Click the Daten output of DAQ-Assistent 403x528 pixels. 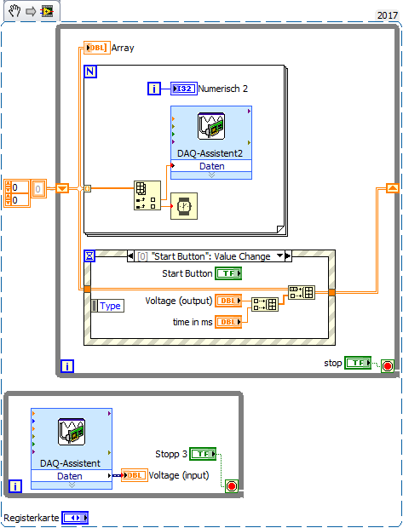(x=72, y=476)
